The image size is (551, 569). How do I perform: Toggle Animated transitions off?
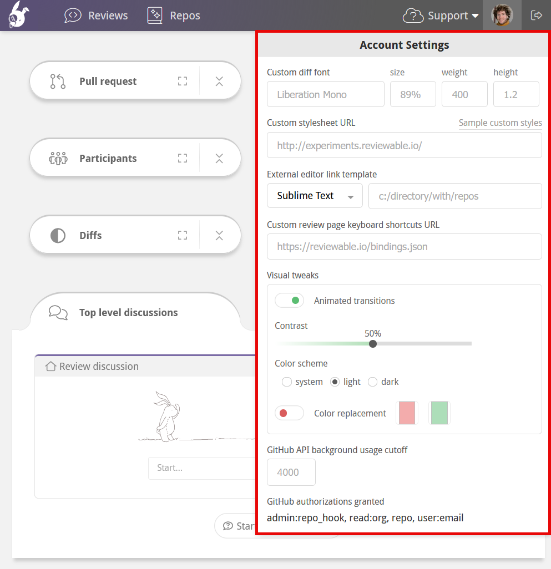(289, 300)
